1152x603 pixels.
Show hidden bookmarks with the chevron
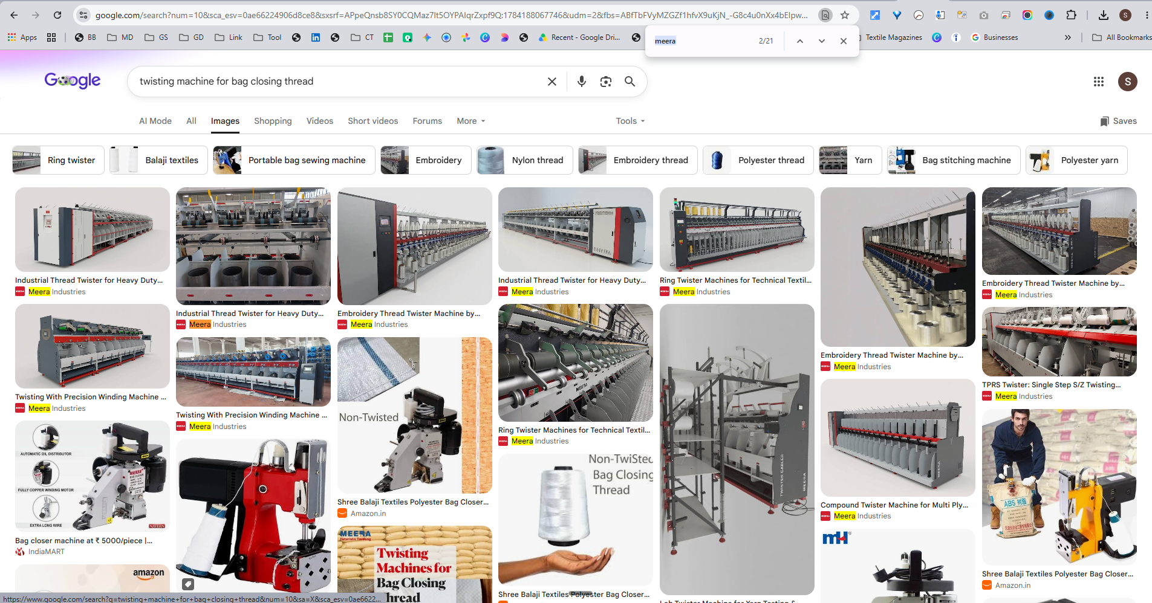[x=1067, y=37]
